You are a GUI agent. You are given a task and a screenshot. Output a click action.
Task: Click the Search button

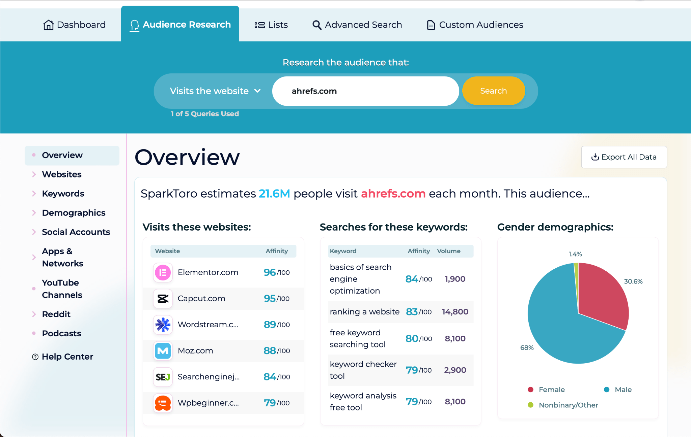pyautogui.click(x=493, y=91)
